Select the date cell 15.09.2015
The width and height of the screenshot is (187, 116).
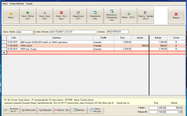tap(13, 49)
